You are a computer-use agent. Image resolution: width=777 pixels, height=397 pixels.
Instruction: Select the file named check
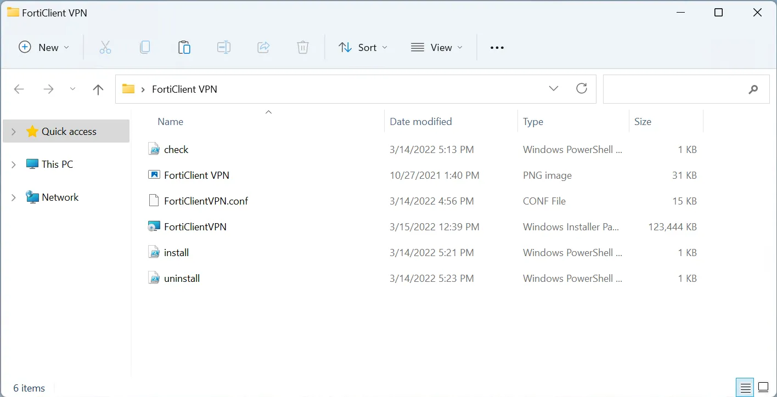176,149
